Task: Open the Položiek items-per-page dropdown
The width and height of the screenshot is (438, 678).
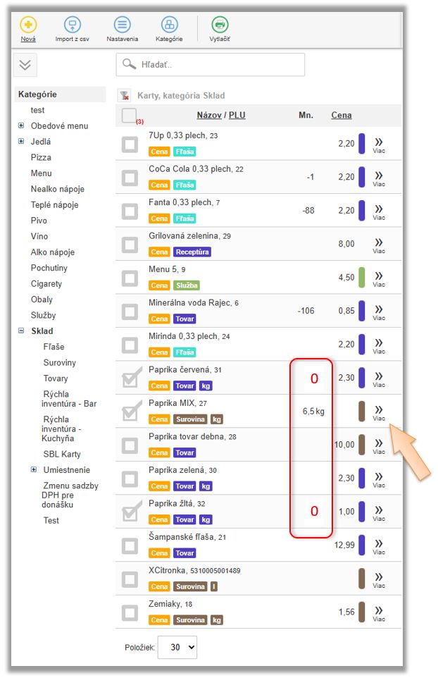Action: [177, 647]
